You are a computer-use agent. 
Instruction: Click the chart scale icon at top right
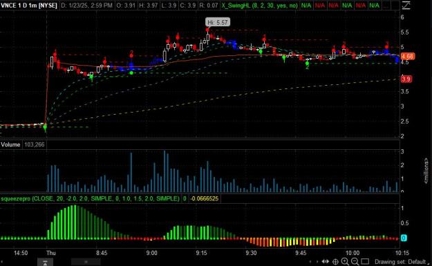(x=406, y=6)
